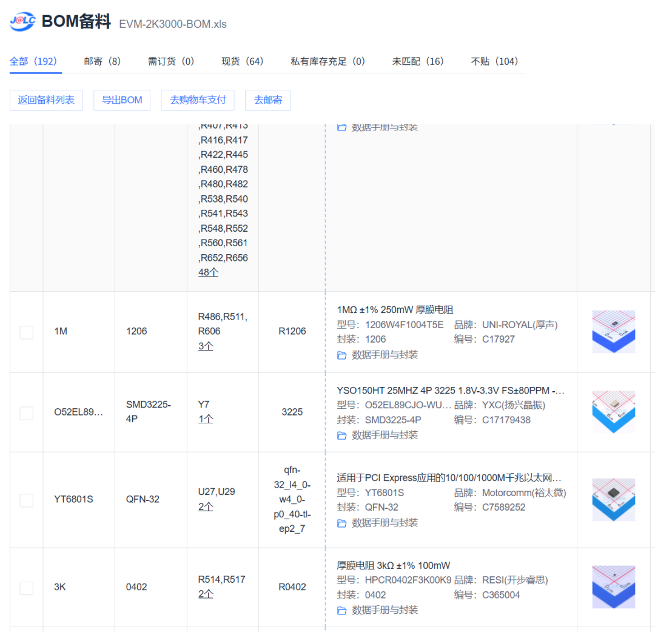Click the title 厚膜电阻 3kΩ ±1% 100mW
This screenshot has height=632, width=655.
pyautogui.click(x=394, y=565)
